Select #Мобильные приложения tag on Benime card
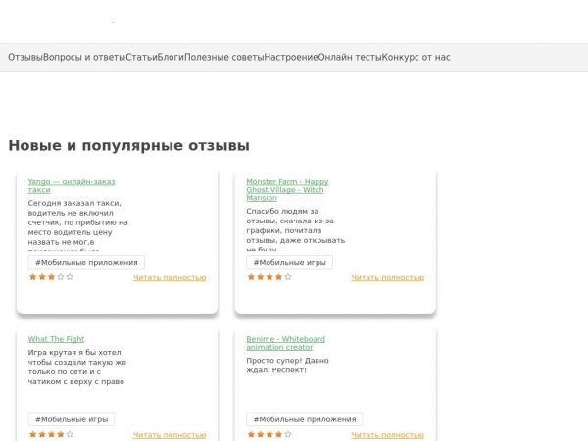 305,419
